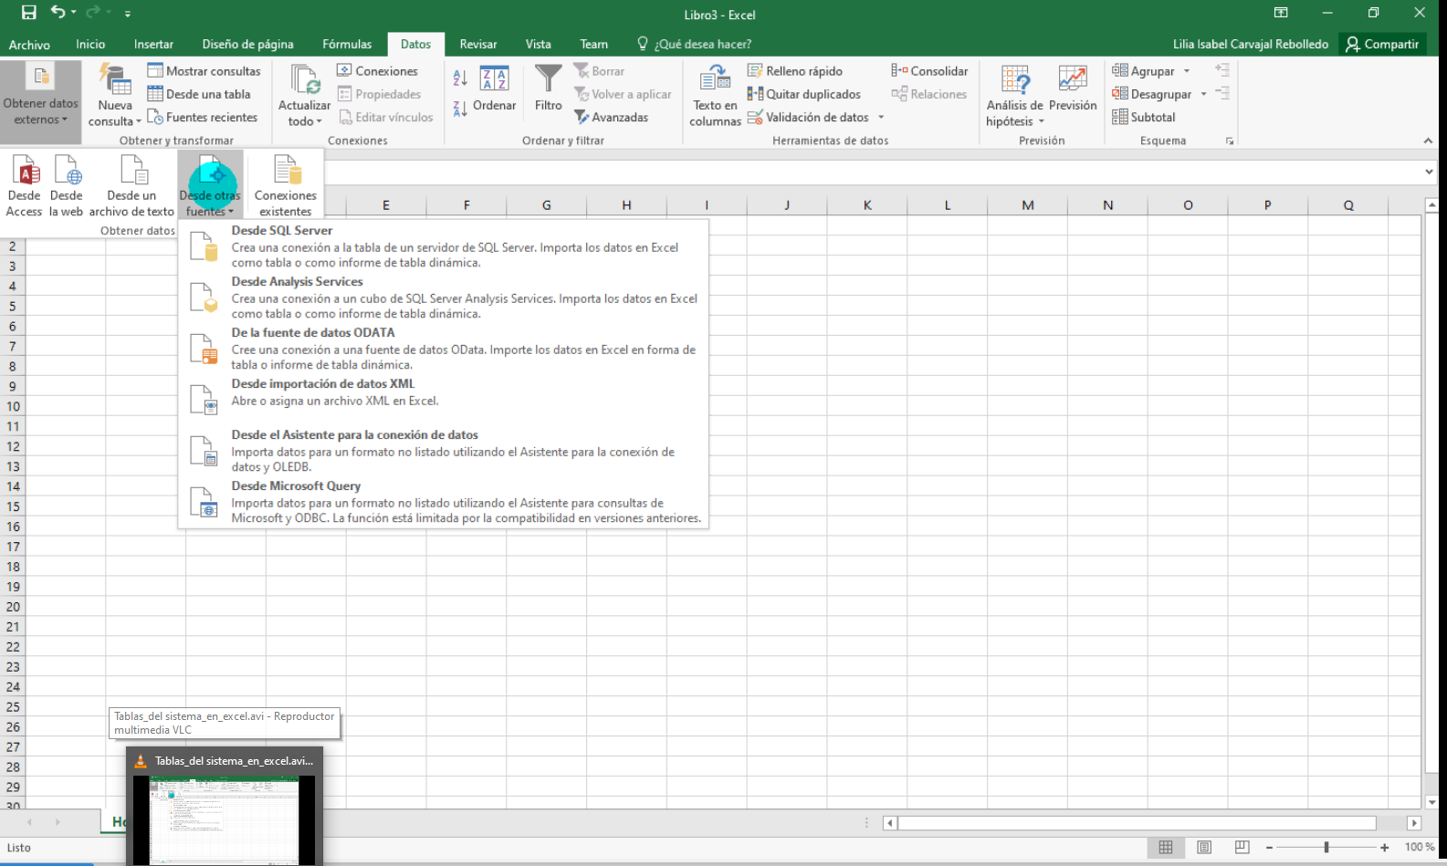Click Relleno rápido
Viewport: 1447px width, 866px height.
(795, 70)
